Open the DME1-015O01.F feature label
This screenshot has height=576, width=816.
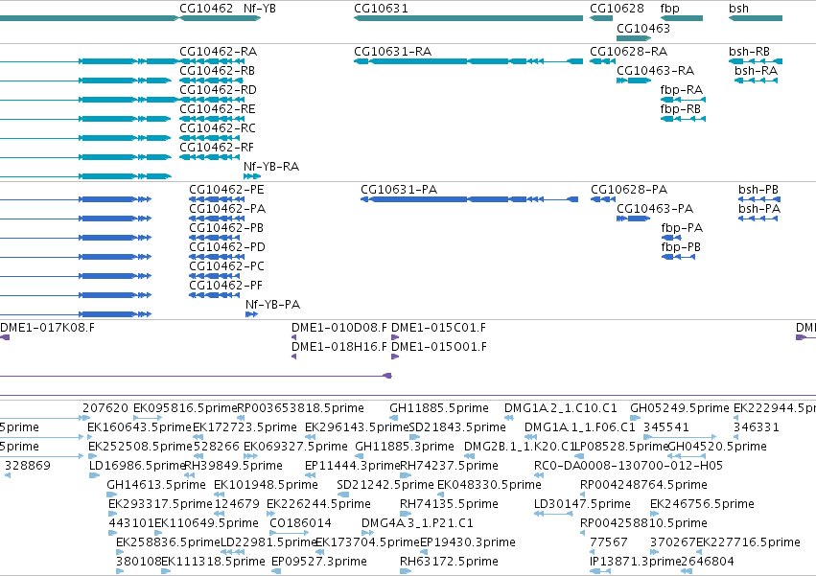tap(439, 347)
